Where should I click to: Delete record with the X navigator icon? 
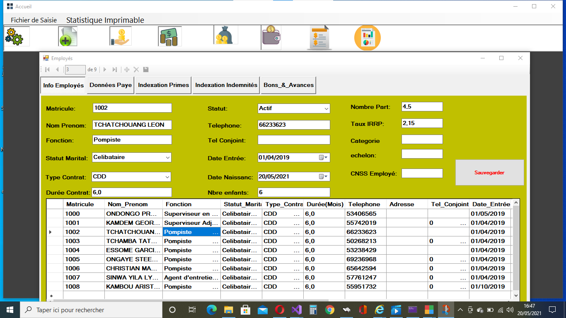[136, 70]
